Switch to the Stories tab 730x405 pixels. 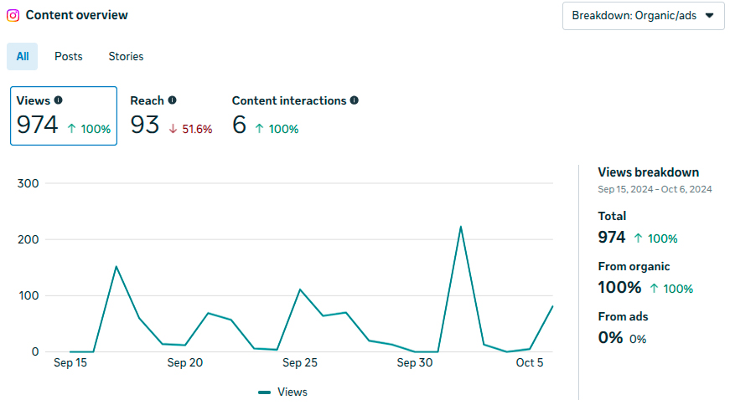(127, 56)
